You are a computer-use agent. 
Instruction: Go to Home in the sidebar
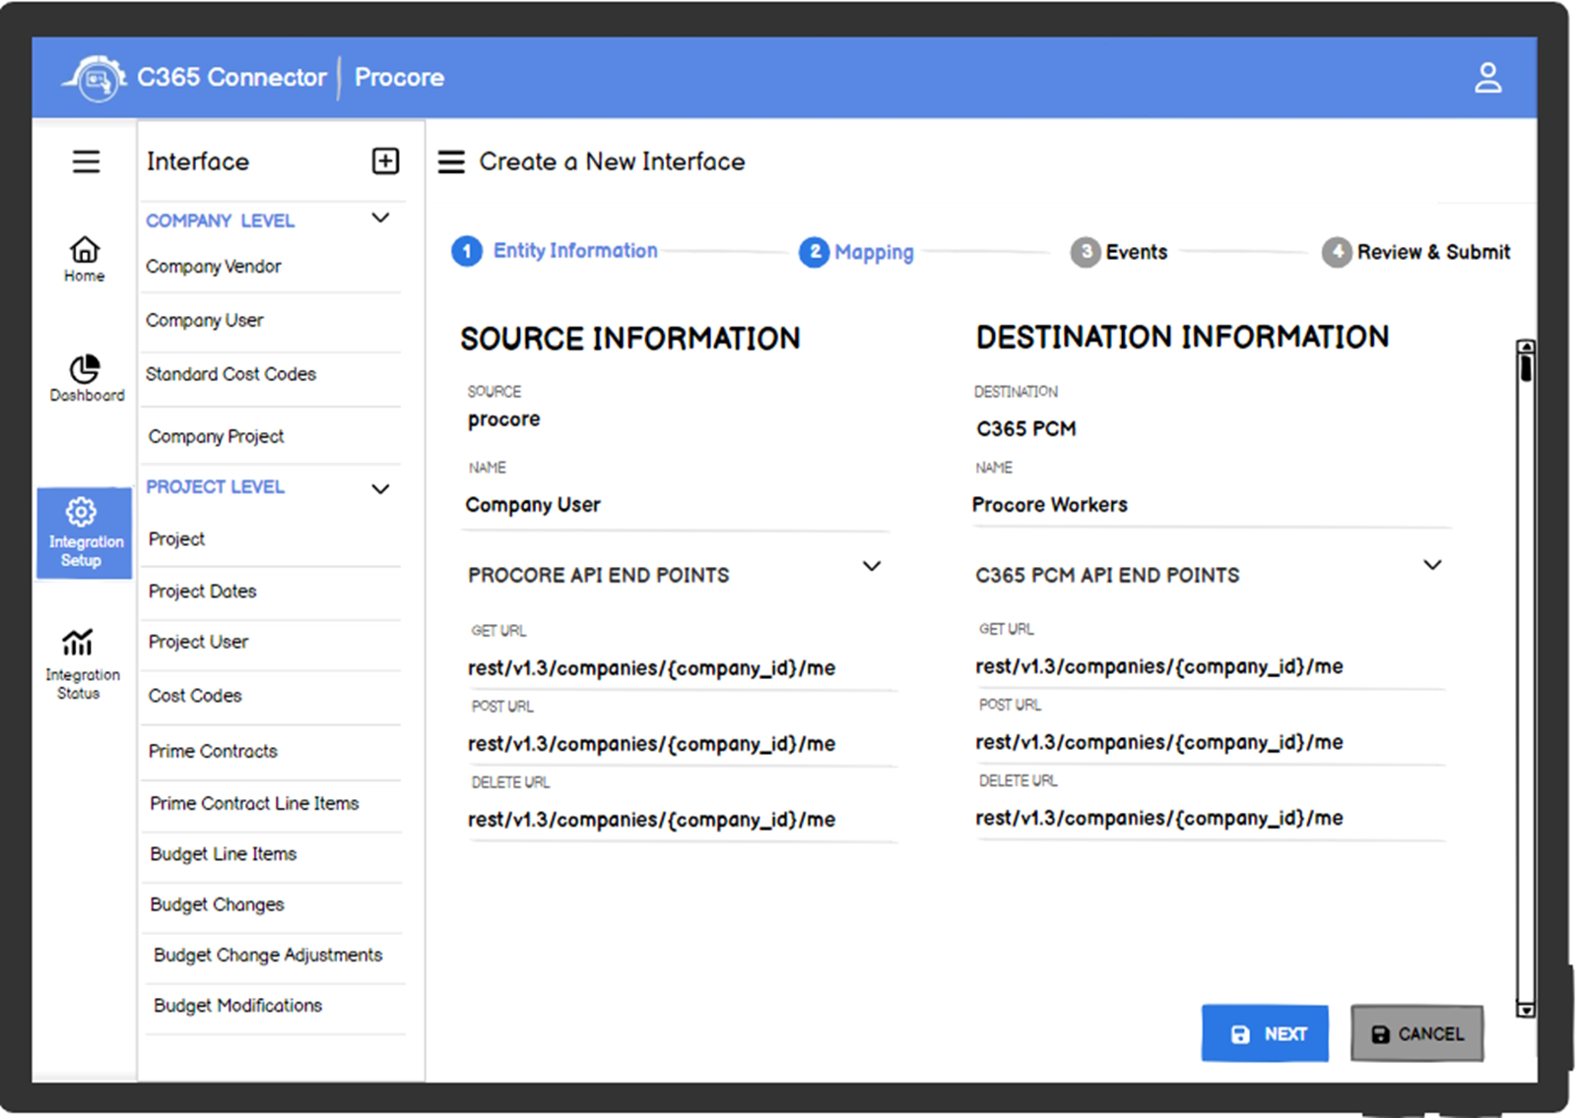pyautogui.click(x=85, y=260)
